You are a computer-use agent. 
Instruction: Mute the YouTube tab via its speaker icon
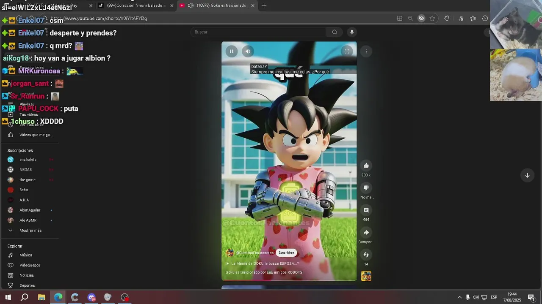(x=191, y=5)
